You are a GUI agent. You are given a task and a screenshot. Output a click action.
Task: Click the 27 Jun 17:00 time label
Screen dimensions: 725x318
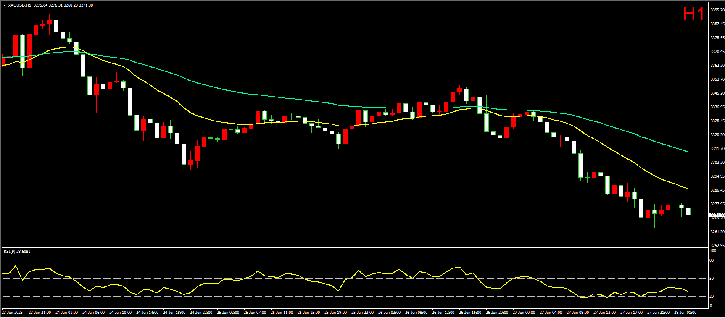[632, 312]
